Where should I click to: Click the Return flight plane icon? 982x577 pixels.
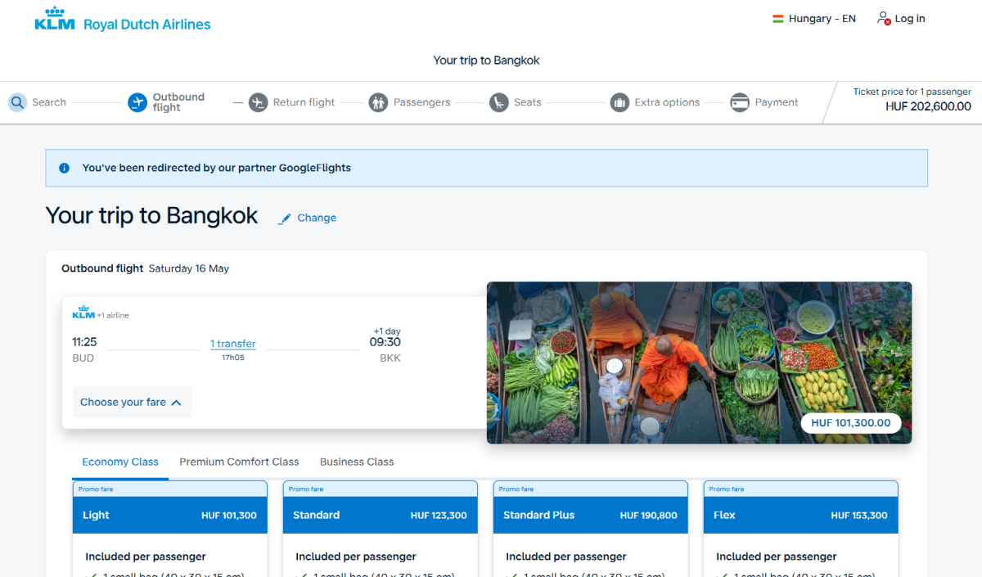click(258, 102)
